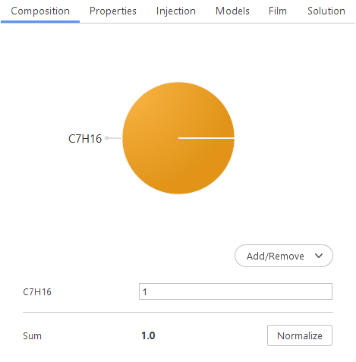
Task: Click the Sum row label
Action: point(32,336)
